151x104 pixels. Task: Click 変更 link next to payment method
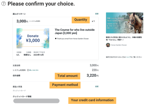(x=97, y=86)
